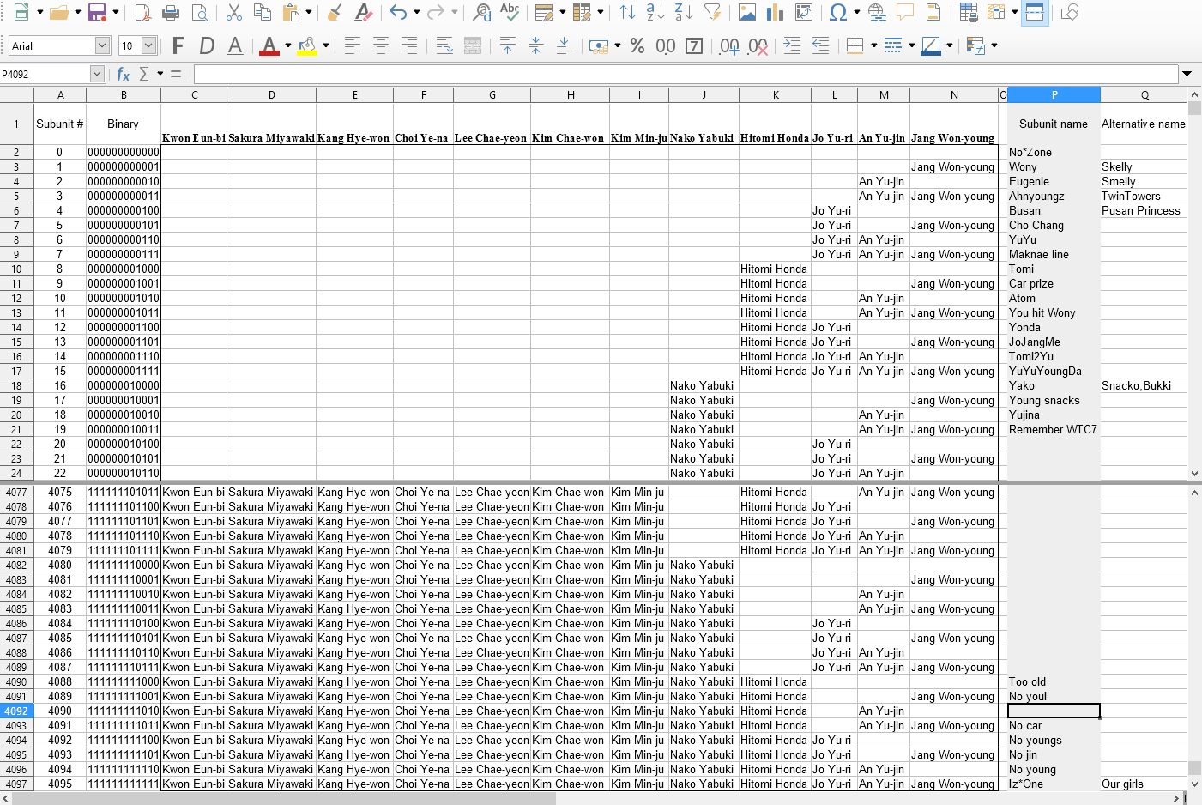Insert a special character
This screenshot has width=1202, height=805.
pos(838,12)
